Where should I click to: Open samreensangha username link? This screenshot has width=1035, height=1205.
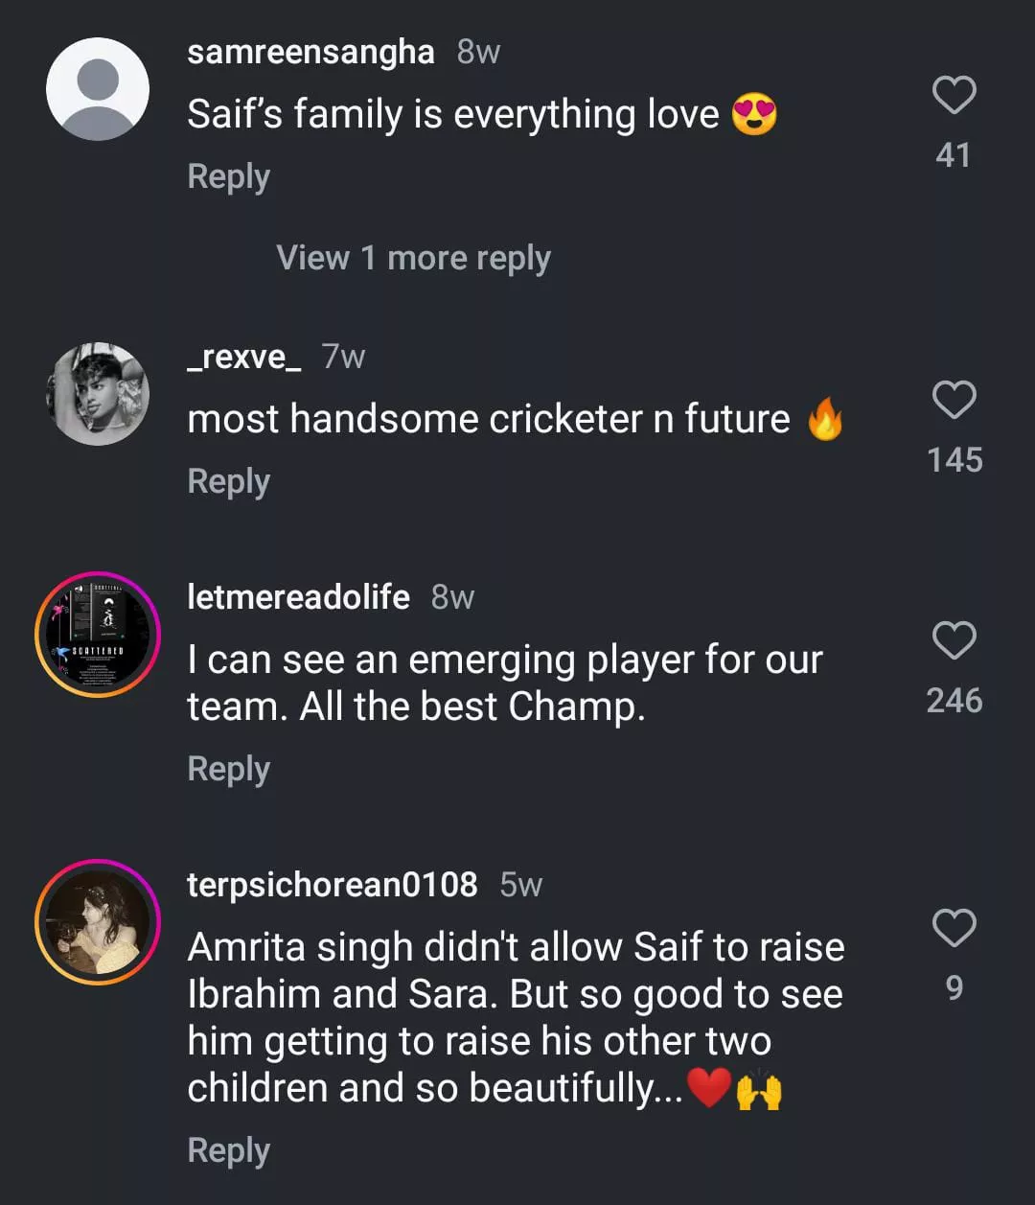310,52
